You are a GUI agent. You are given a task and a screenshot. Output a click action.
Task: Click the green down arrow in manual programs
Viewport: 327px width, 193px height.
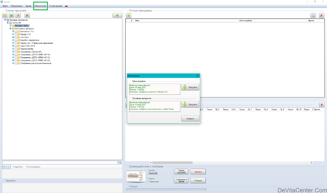[129, 16]
